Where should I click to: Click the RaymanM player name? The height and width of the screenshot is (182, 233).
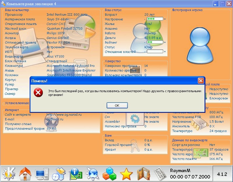click(180, 170)
